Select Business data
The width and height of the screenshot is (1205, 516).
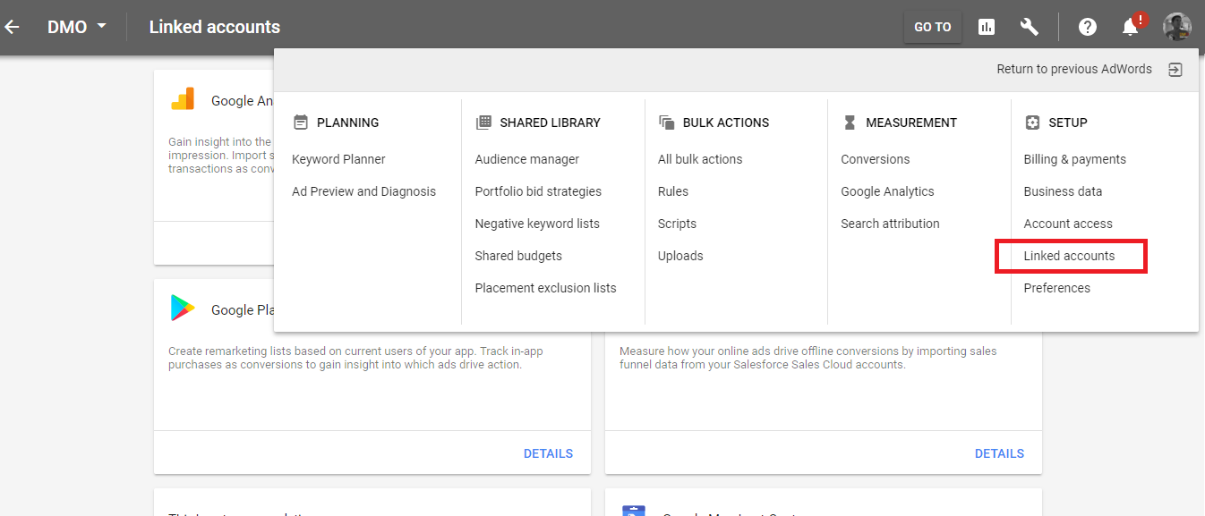(1063, 191)
